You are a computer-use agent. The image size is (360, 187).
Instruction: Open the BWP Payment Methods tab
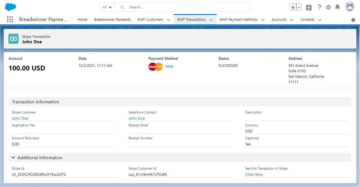[238, 20]
